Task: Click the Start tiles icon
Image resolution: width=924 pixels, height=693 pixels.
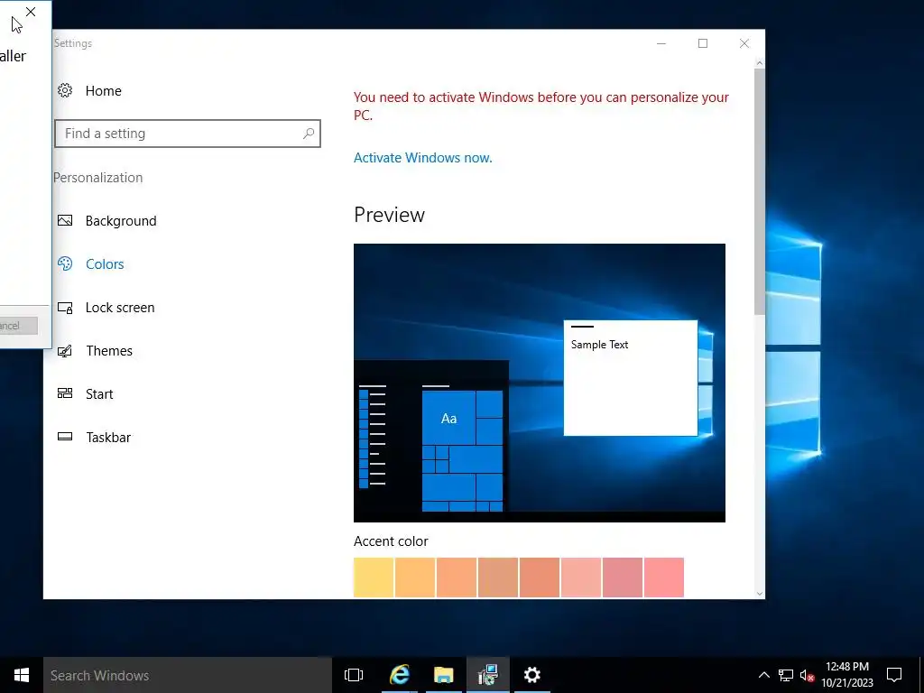Action: coord(65,393)
